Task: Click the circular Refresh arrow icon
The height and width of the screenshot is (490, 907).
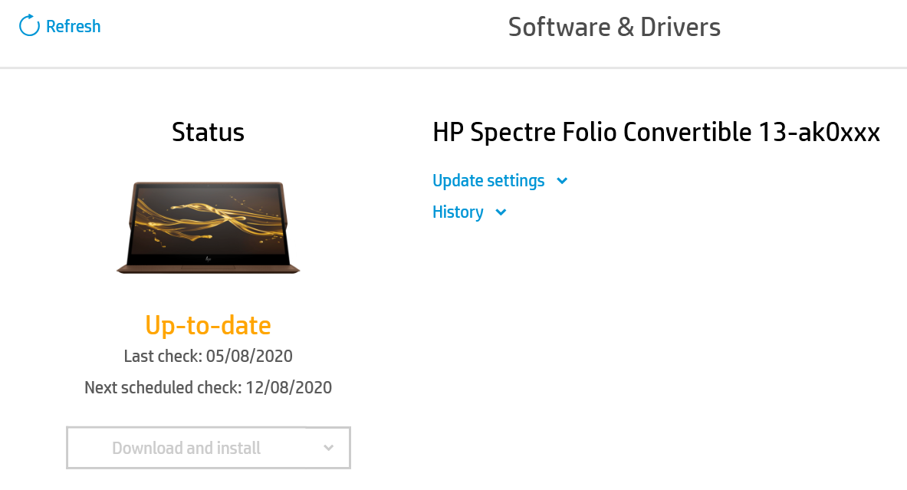Action: (29, 25)
